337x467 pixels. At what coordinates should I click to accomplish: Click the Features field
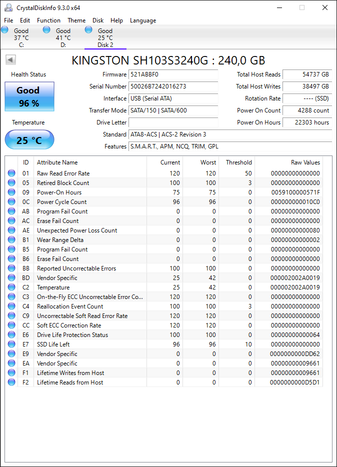pos(230,146)
